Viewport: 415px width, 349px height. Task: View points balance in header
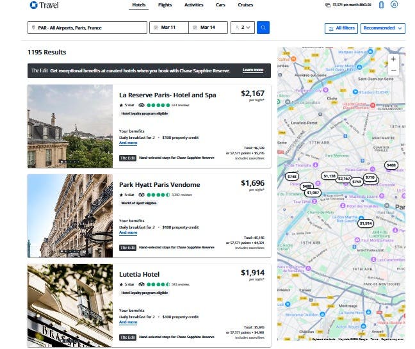pos(348,4)
